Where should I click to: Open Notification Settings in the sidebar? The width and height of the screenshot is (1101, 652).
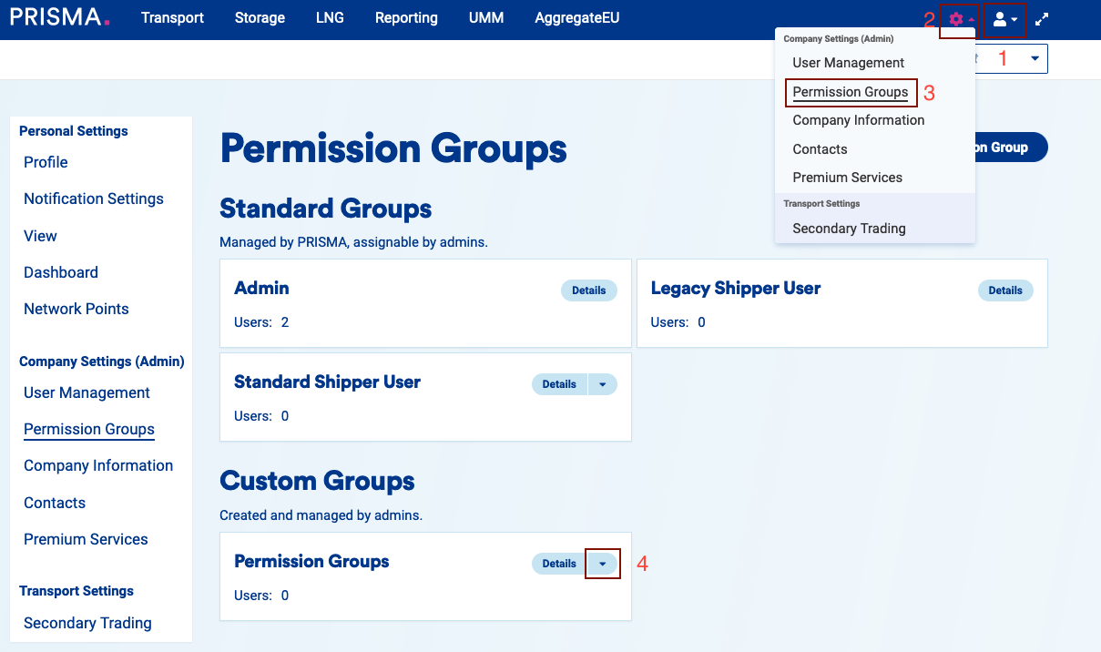point(94,199)
